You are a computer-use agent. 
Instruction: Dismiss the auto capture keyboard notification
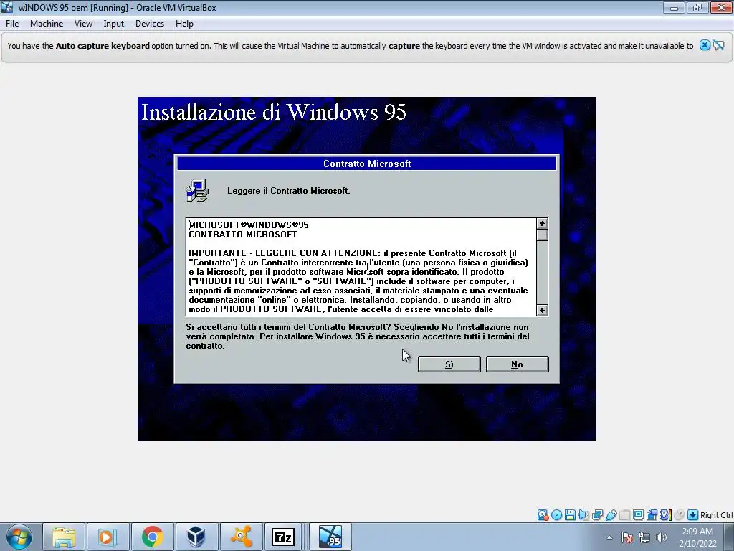(x=705, y=45)
